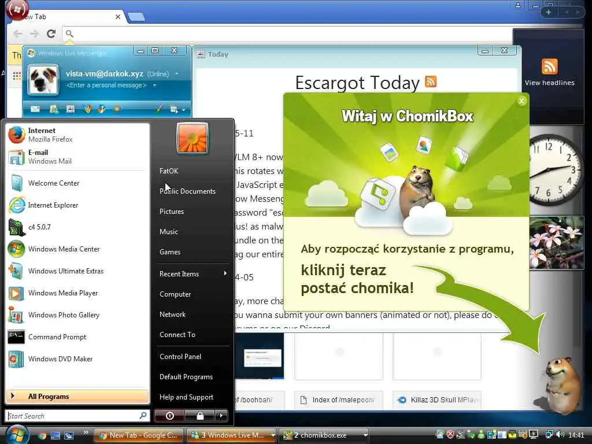Open Computer from Start menu
This screenshot has width=592, height=444.
pyautogui.click(x=175, y=294)
